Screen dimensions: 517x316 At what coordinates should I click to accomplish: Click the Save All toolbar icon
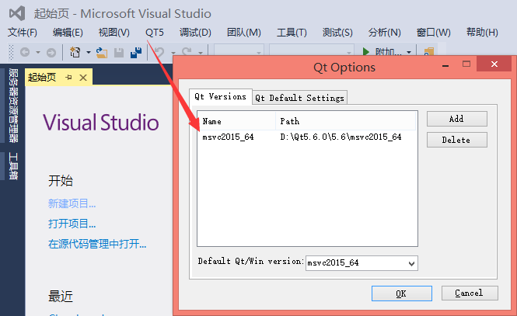click(136, 52)
